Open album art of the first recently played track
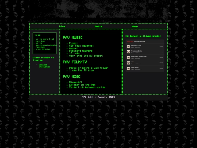 [x=128, y=46]
